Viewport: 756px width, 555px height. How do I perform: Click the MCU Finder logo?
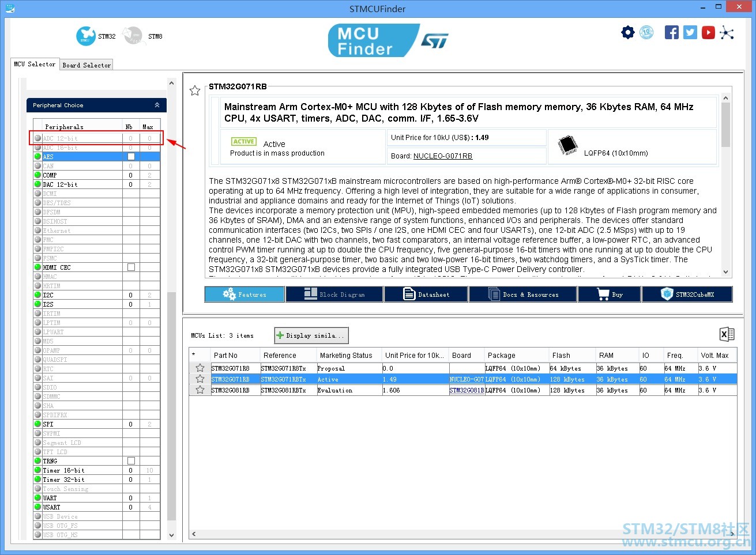click(373, 40)
